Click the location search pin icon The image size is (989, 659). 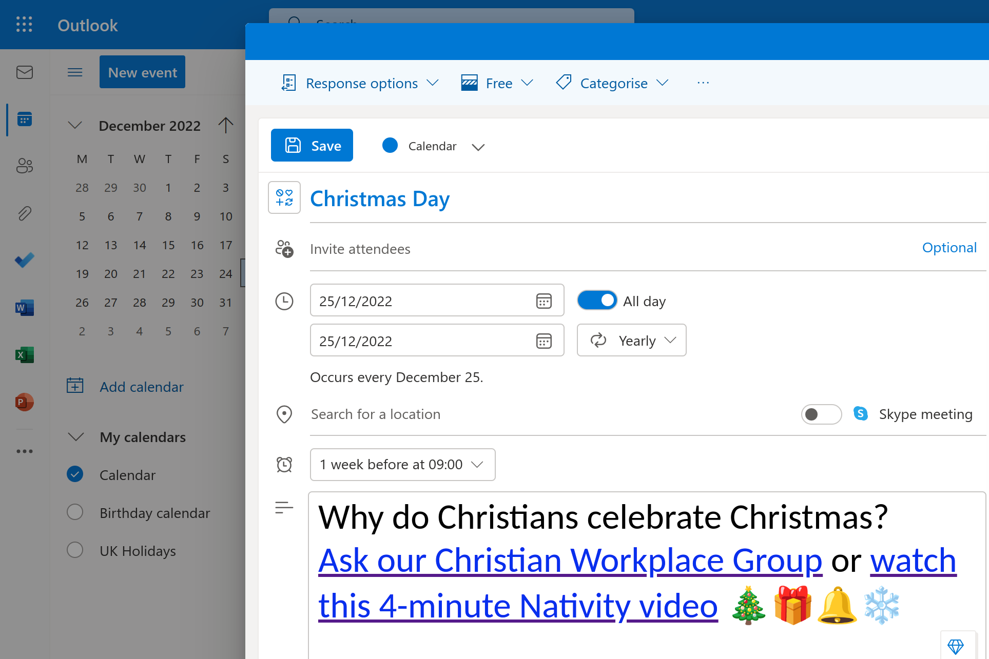[284, 414]
